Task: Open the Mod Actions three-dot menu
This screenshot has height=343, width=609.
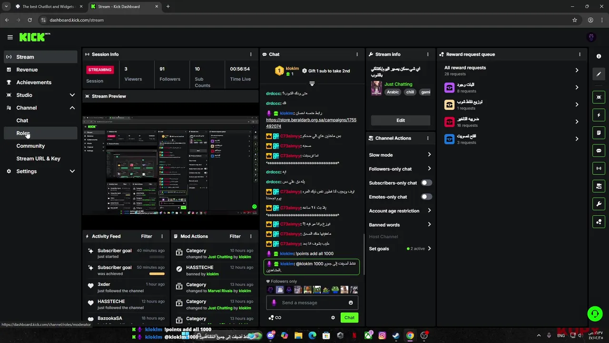Action: click(251, 236)
